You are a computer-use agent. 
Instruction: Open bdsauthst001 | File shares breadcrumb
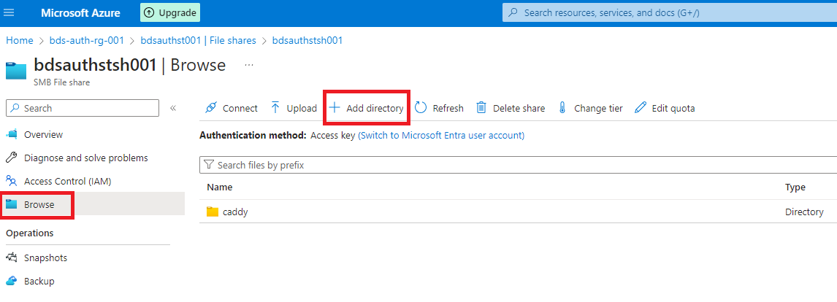point(198,40)
